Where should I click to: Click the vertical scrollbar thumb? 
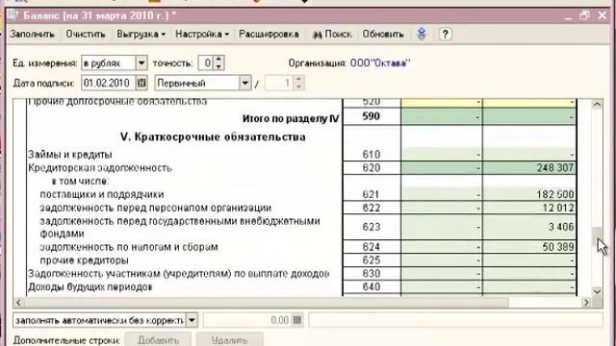597,236
